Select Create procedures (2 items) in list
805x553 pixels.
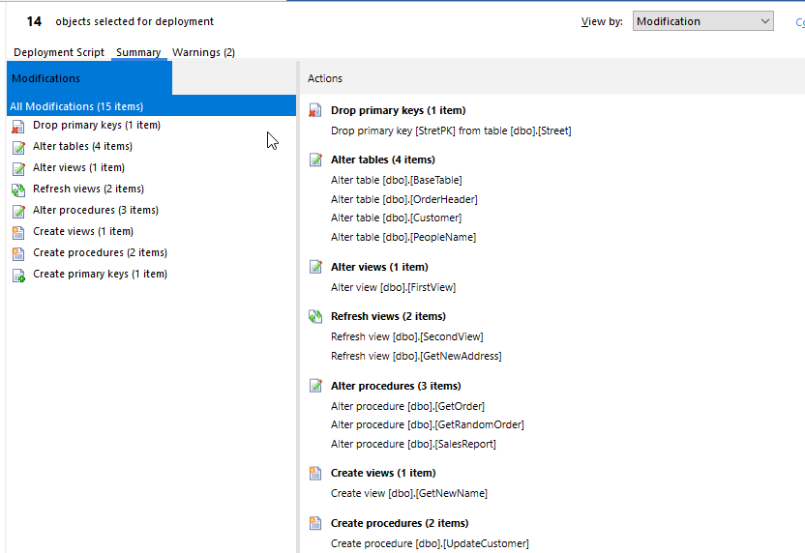click(100, 253)
